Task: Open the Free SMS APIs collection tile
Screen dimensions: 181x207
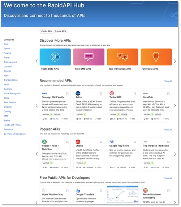Action: pyautogui.click(x=89, y=57)
